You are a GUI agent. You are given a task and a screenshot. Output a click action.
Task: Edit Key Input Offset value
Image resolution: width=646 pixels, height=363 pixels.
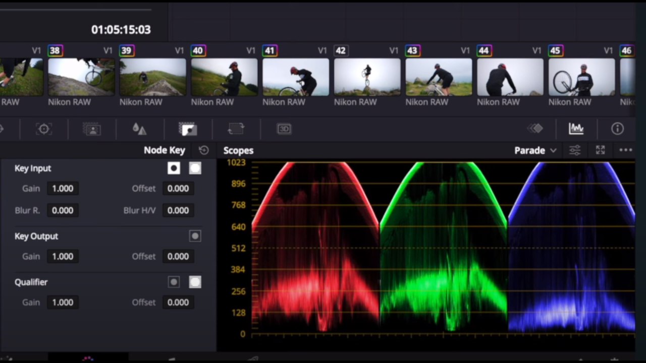coord(178,188)
